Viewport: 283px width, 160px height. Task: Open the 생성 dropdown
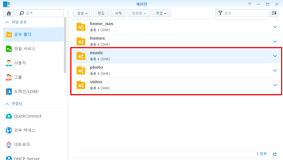(82, 13)
